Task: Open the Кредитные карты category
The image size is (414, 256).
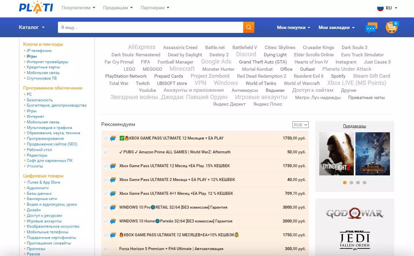Action: tap(43, 67)
